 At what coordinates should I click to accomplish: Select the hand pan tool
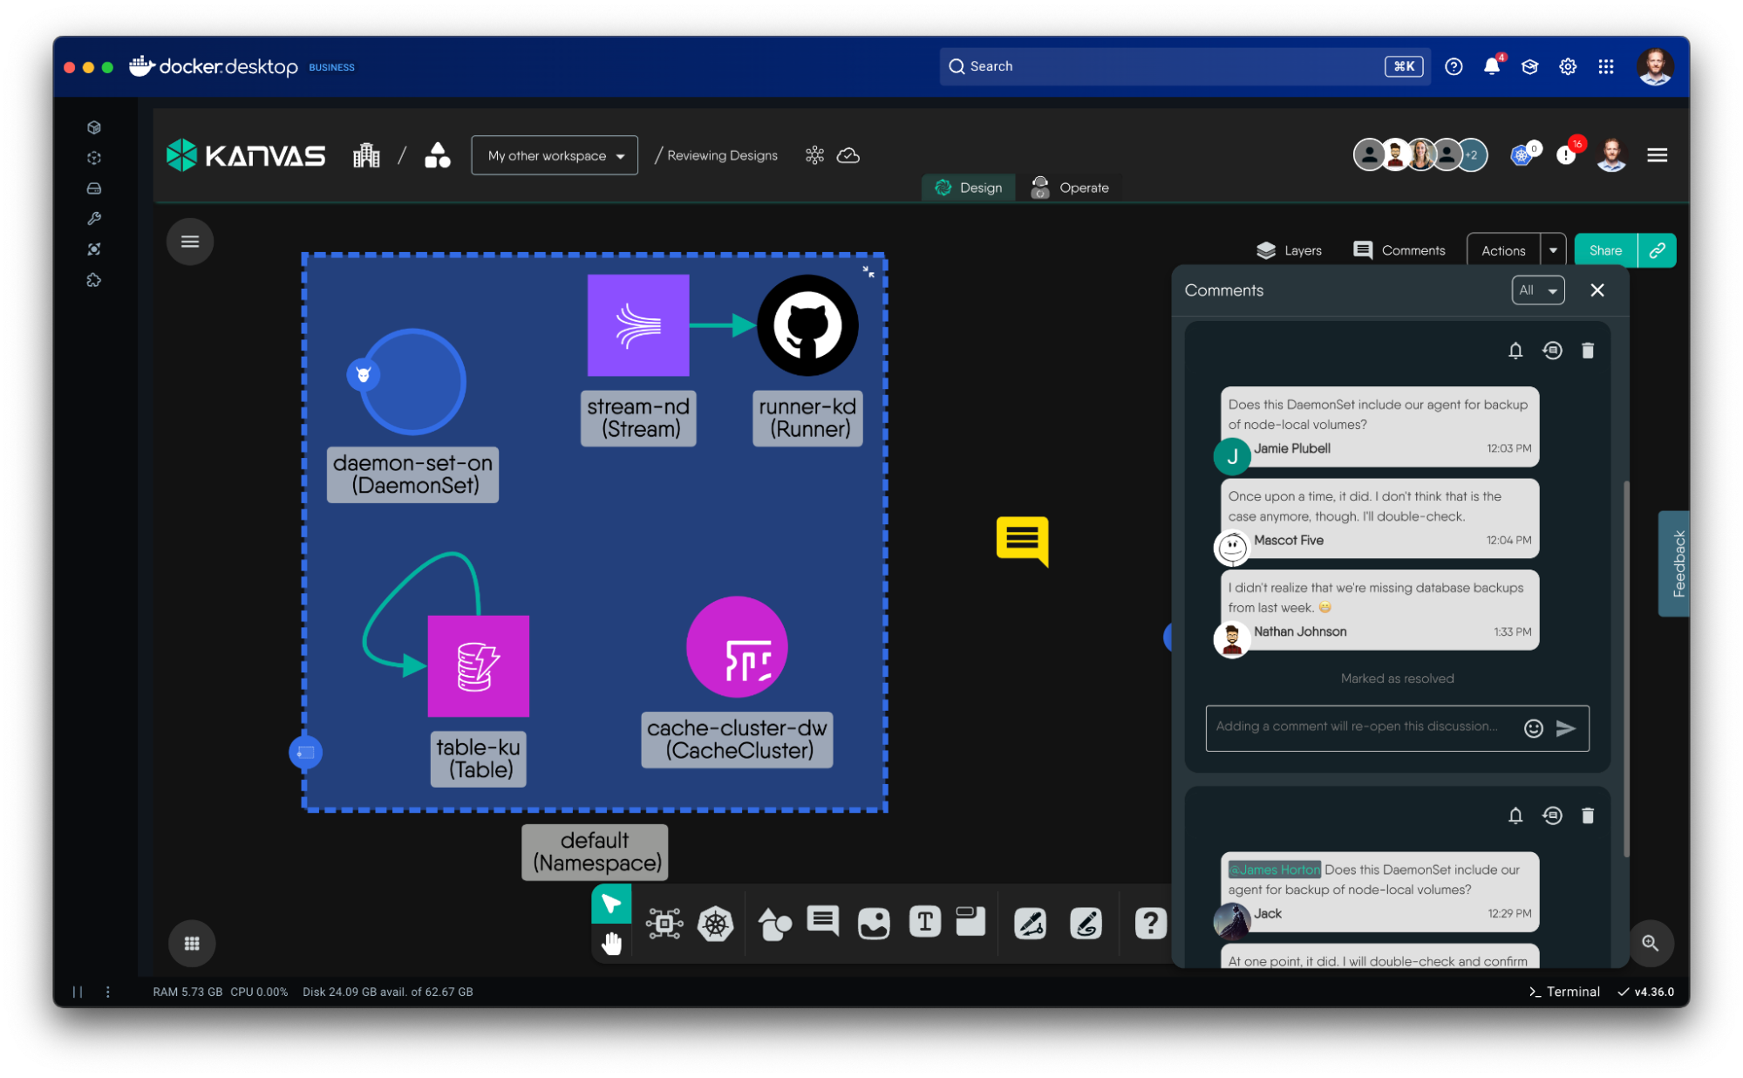coord(611,943)
